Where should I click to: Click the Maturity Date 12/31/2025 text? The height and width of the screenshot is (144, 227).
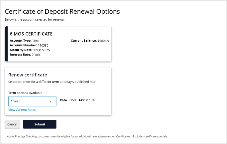[30, 50]
